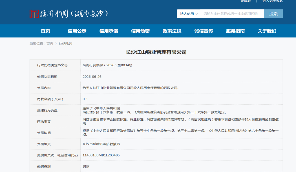Open the 政策法规 menu
The image size is (296, 172).
coord(172,31)
